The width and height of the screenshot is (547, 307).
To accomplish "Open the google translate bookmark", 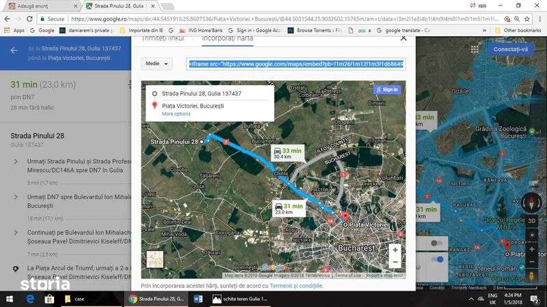I will (x=403, y=31).
